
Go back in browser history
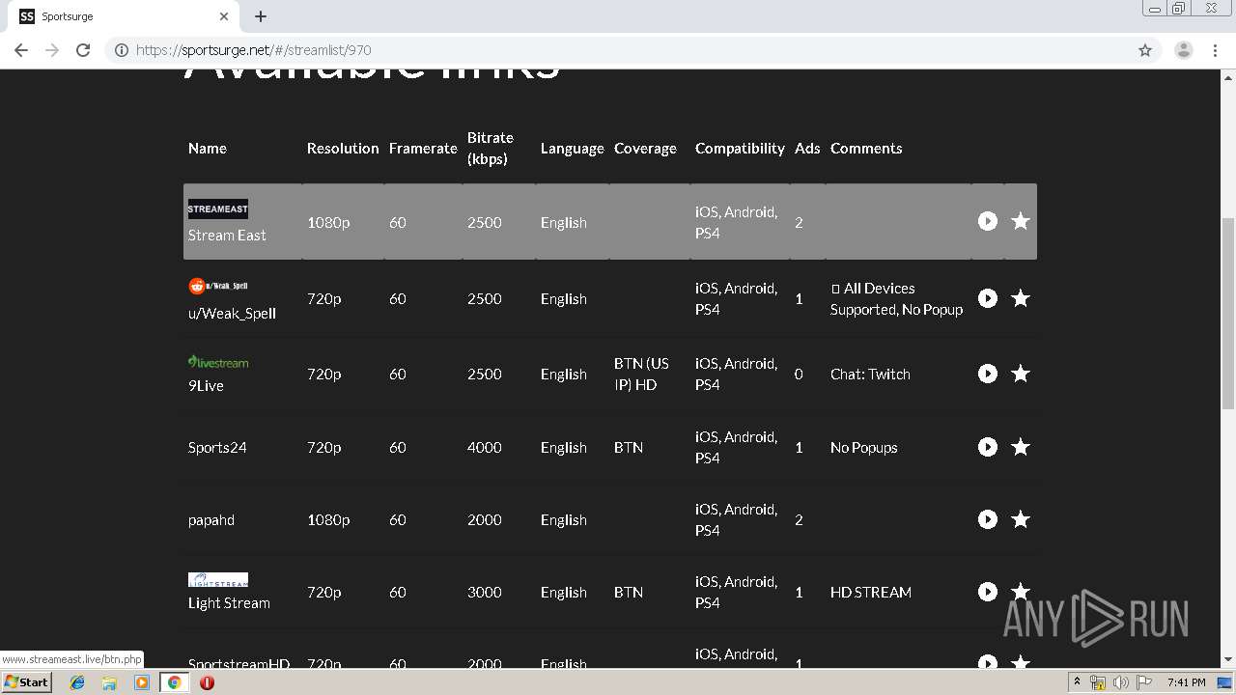[x=21, y=50]
